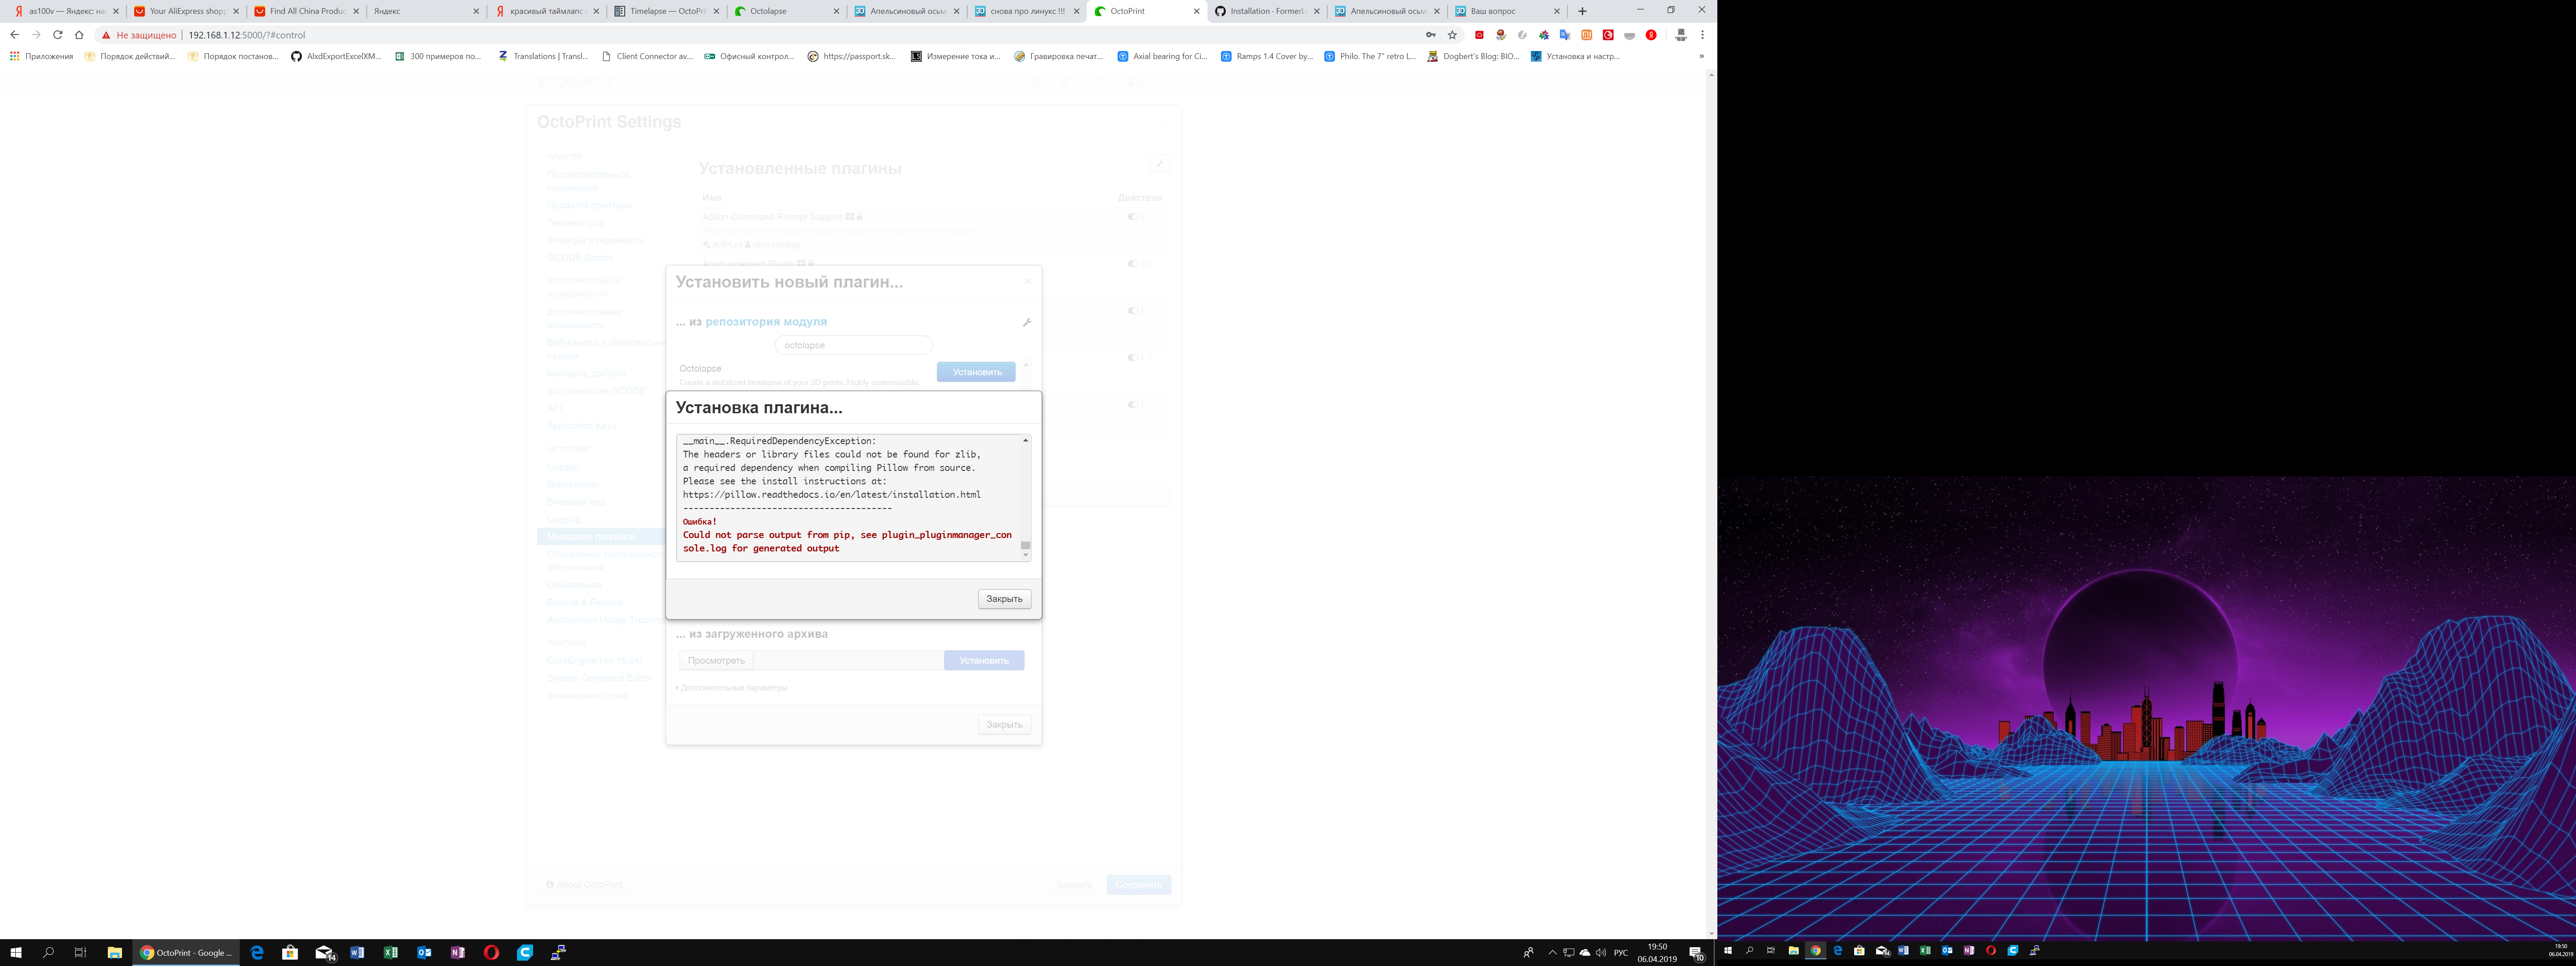
Task: Close the Установить новый плагин dialog X
Action: pos(1027,281)
